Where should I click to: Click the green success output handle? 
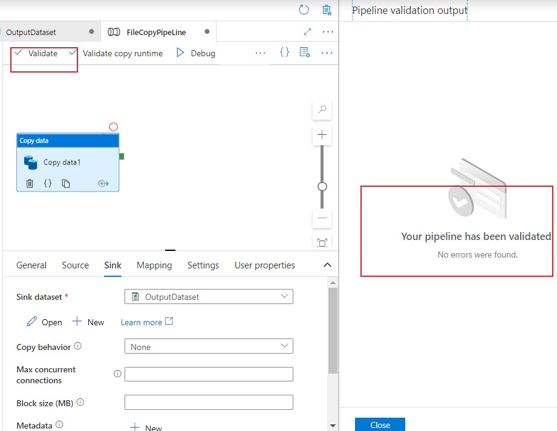point(122,156)
